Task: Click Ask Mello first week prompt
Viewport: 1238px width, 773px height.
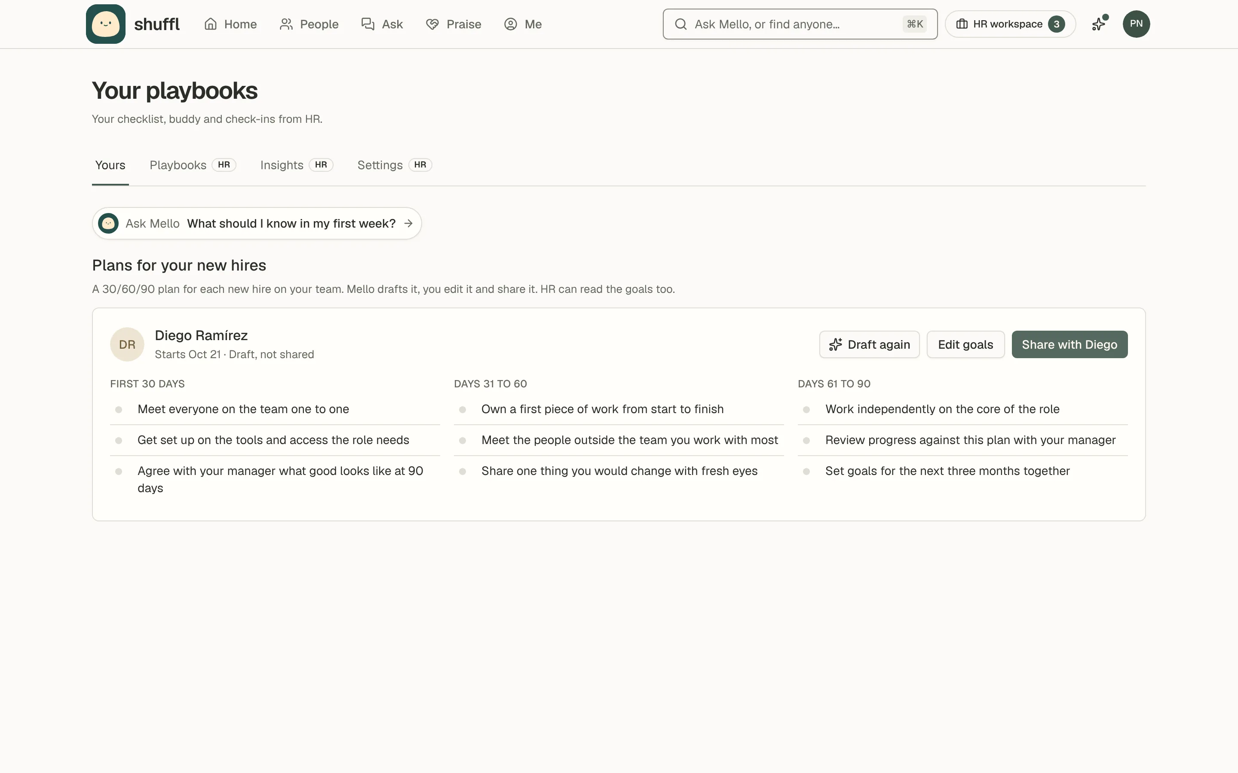Action: (257, 223)
